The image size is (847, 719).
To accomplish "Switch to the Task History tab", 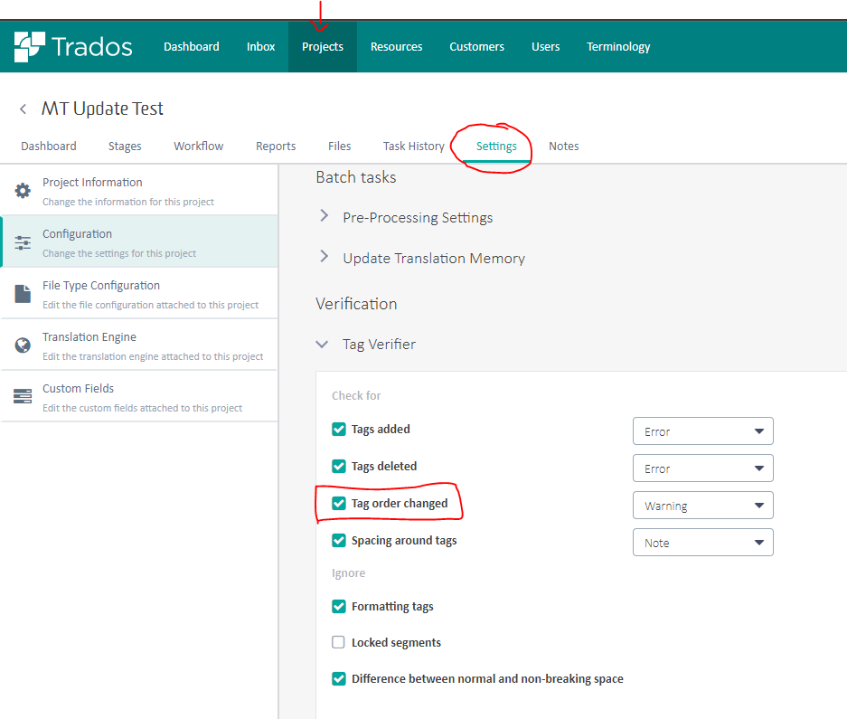I will (413, 146).
